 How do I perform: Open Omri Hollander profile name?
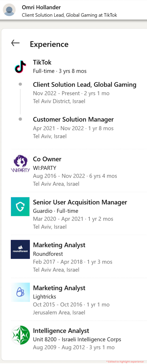click(x=41, y=7)
